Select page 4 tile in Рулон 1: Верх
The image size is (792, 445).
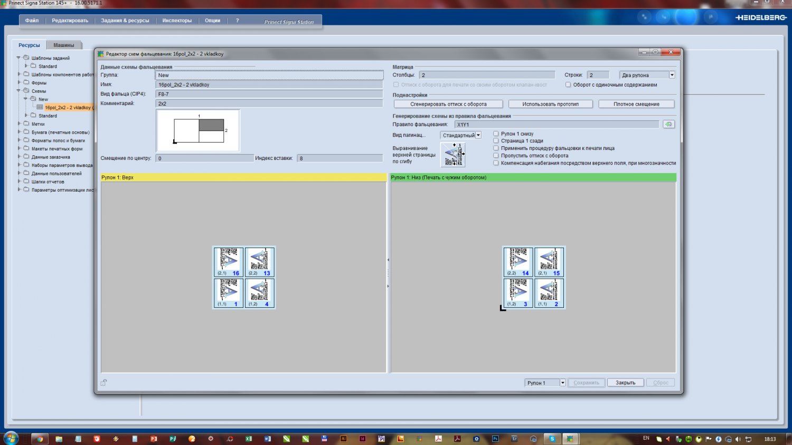260,293
